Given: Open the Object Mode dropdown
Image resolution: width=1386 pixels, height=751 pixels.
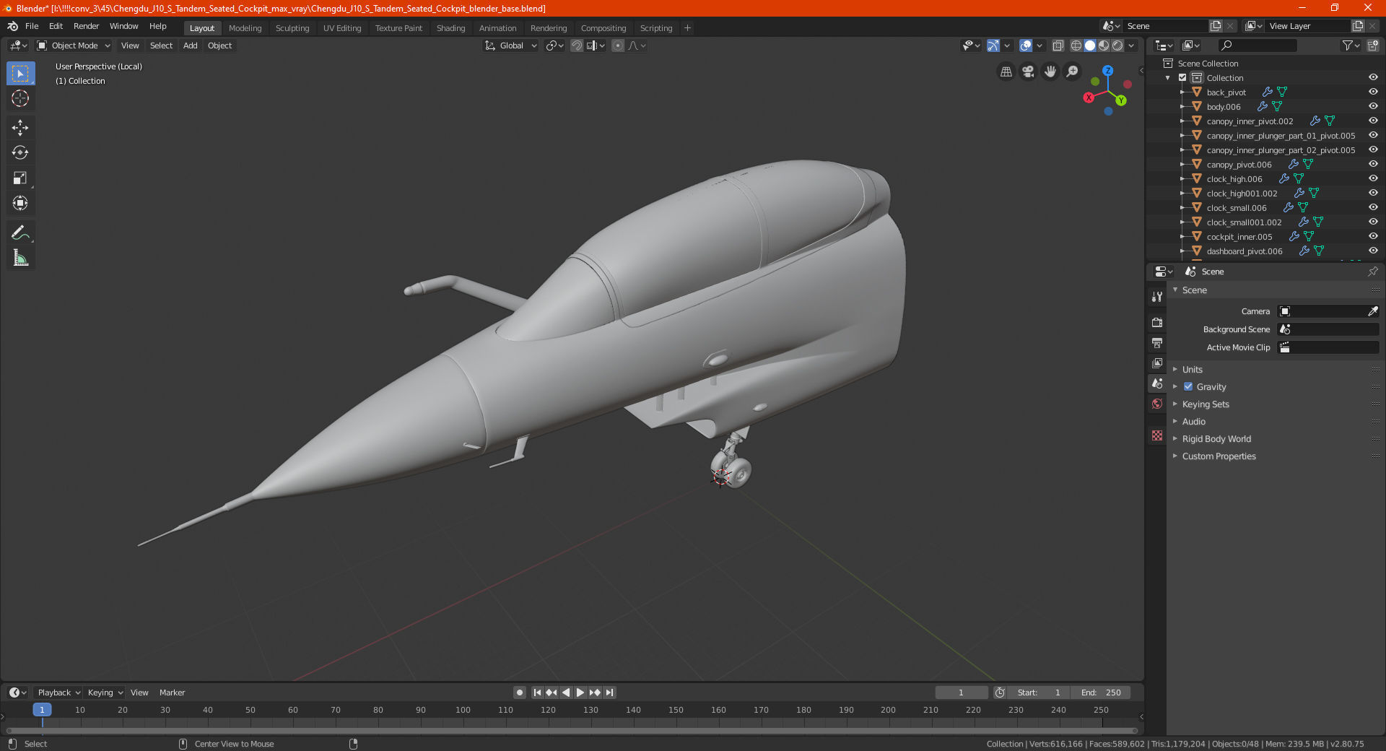Looking at the screenshot, I should tap(72, 45).
